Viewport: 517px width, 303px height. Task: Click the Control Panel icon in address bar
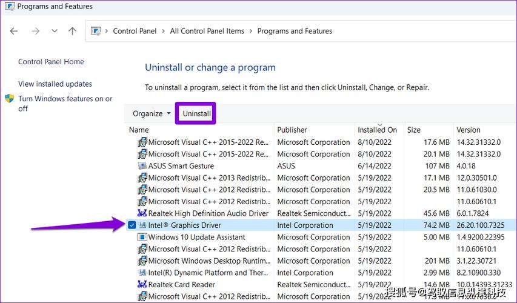[96, 31]
